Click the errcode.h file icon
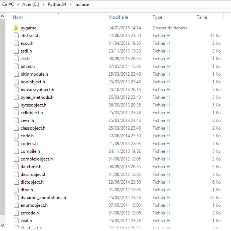This screenshot has width=231, height=231. 16,213
